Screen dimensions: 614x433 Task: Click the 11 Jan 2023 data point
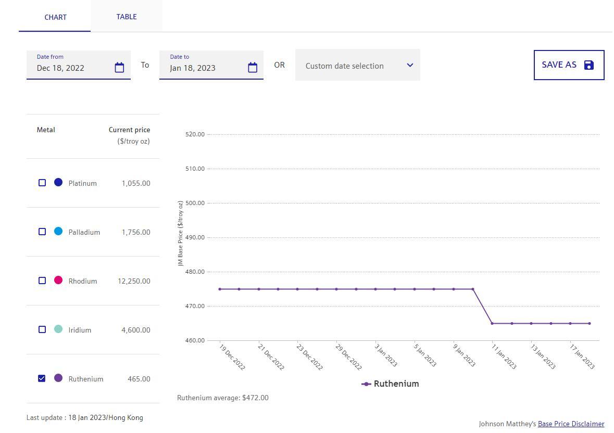(x=492, y=323)
